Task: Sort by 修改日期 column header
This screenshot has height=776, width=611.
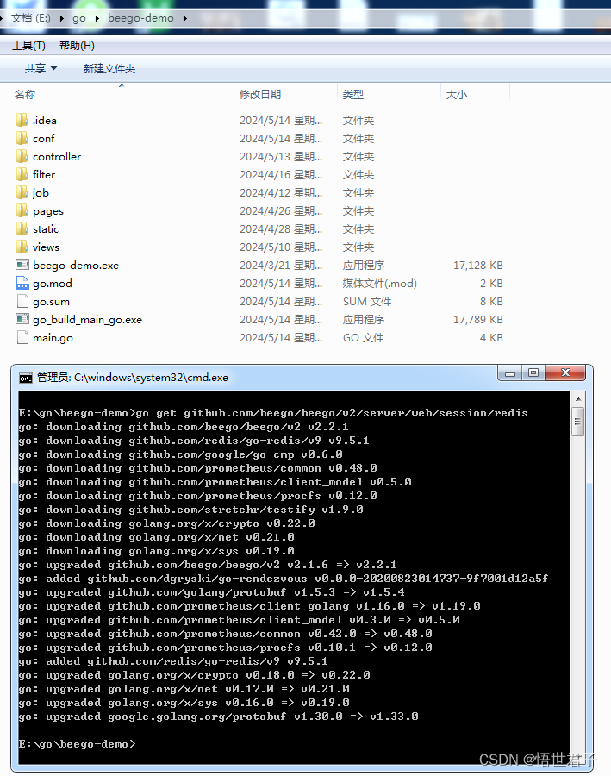Action: tap(260, 94)
